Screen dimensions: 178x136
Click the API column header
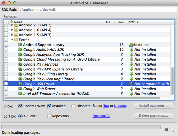108,22
